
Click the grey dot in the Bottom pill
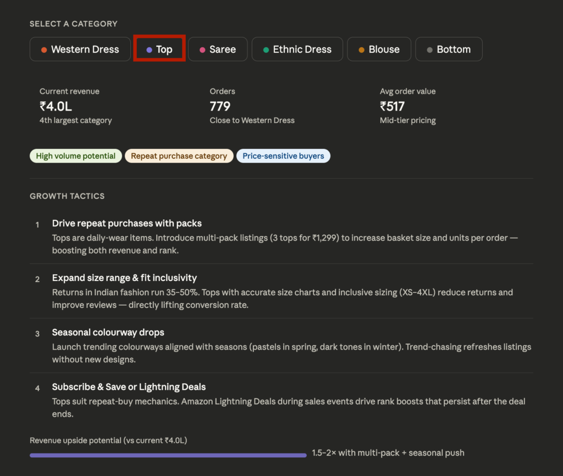pos(431,49)
